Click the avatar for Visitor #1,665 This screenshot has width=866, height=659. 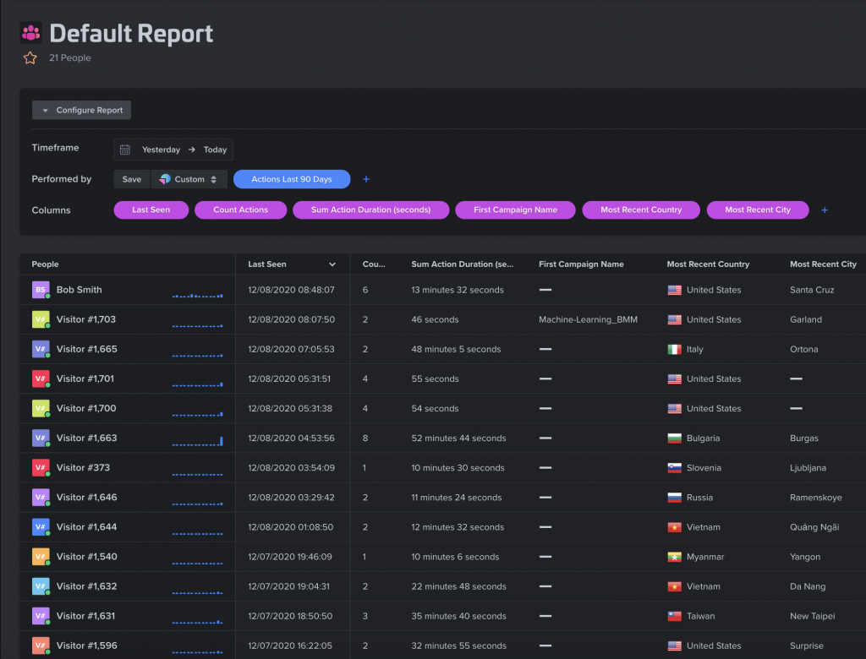click(x=41, y=350)
